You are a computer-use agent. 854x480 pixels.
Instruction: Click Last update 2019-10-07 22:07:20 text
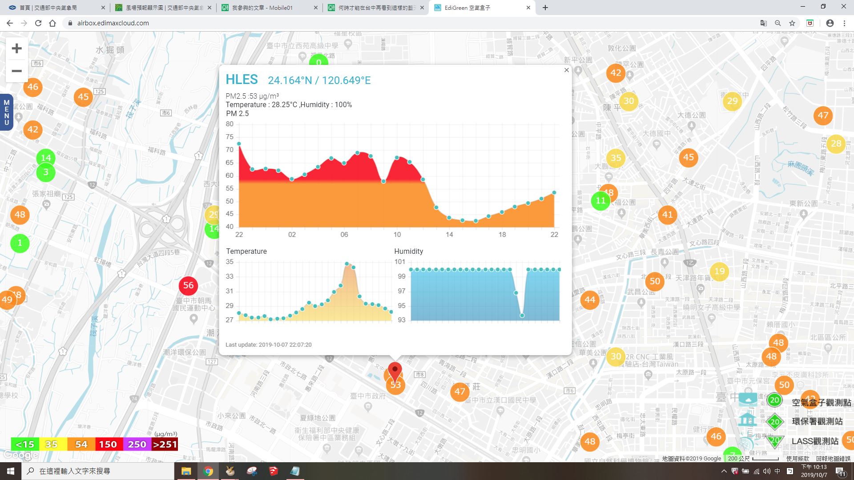[x=268, y=345]
